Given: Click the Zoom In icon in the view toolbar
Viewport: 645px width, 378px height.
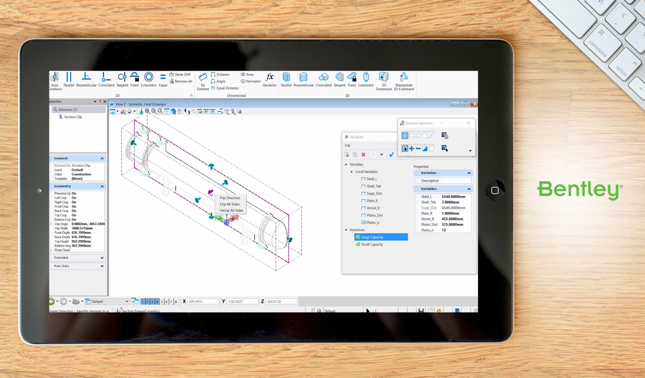Looking at the screenshot, I should point(148,111).
